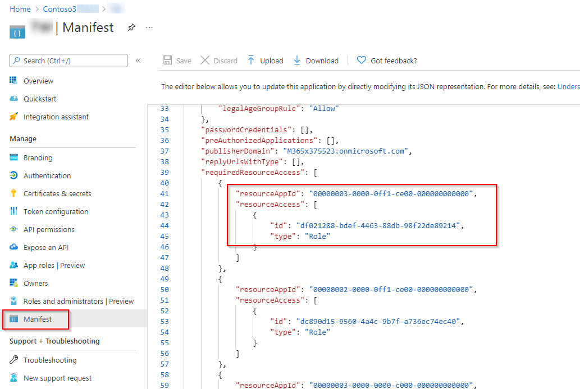Pin the Manifest page to dashboard
The width and height of the screenshot is (580, 389).
coord(131,27)
